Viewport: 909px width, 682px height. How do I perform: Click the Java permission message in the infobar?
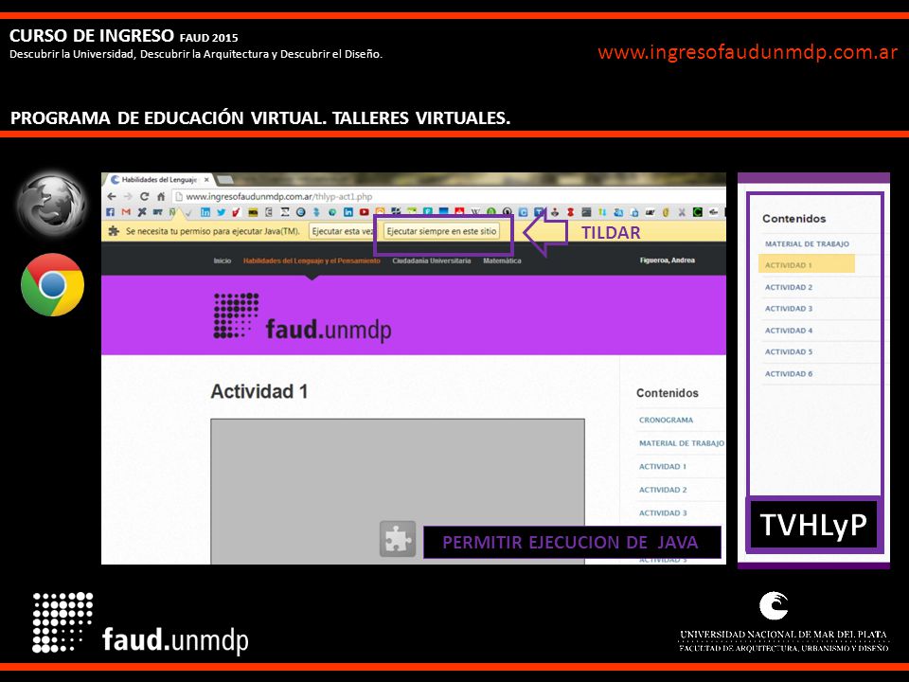[x=213, y=231]
